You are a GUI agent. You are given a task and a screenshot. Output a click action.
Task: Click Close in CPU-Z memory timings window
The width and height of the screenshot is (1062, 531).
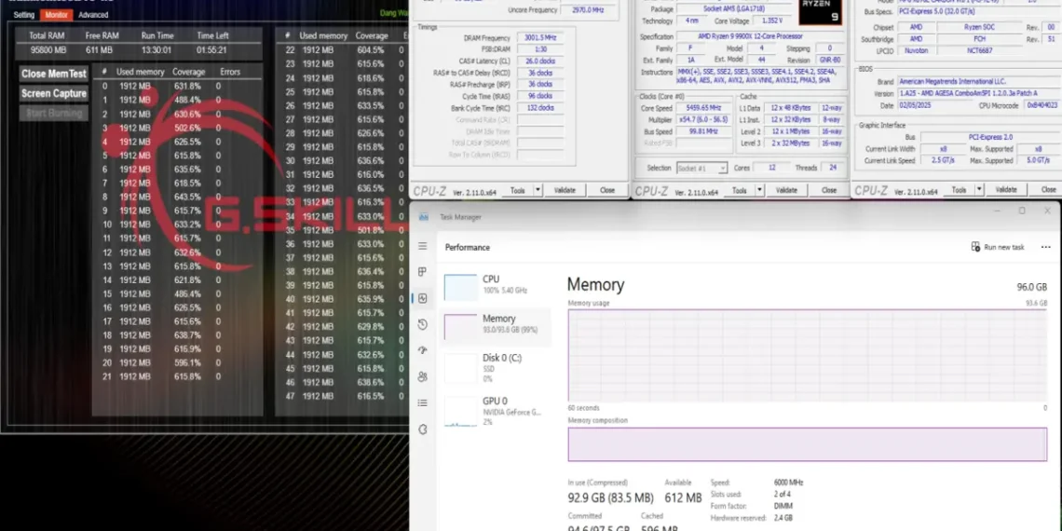607,190
